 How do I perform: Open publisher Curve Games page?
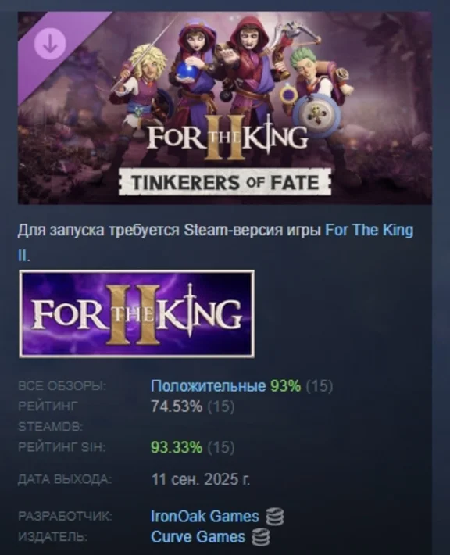(x=198, y=536)
